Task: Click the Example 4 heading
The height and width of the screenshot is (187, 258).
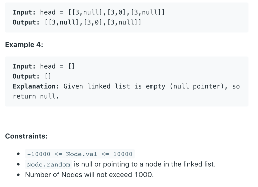Action: pyautogui.click(x=24, y=45)
